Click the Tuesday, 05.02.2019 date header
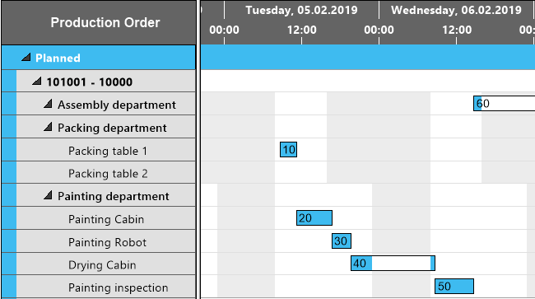 [301, 10]
